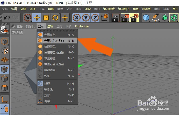Screen dimensions: 179x115
Task: Click Make Editable cube icon in sidebar
Action: tap(5, 41)
